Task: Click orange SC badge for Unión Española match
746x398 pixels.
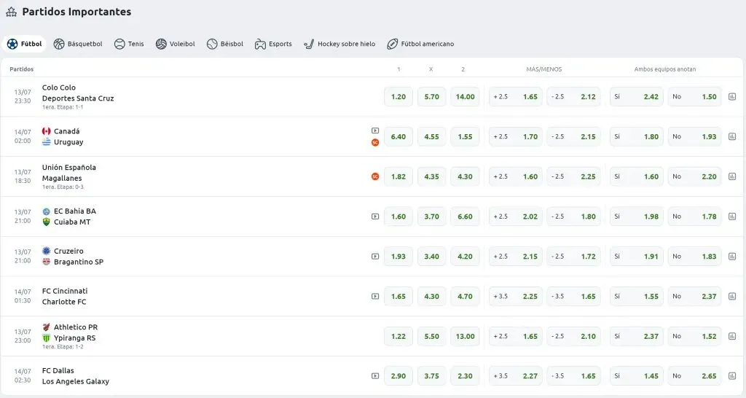Action: point(375,176)
